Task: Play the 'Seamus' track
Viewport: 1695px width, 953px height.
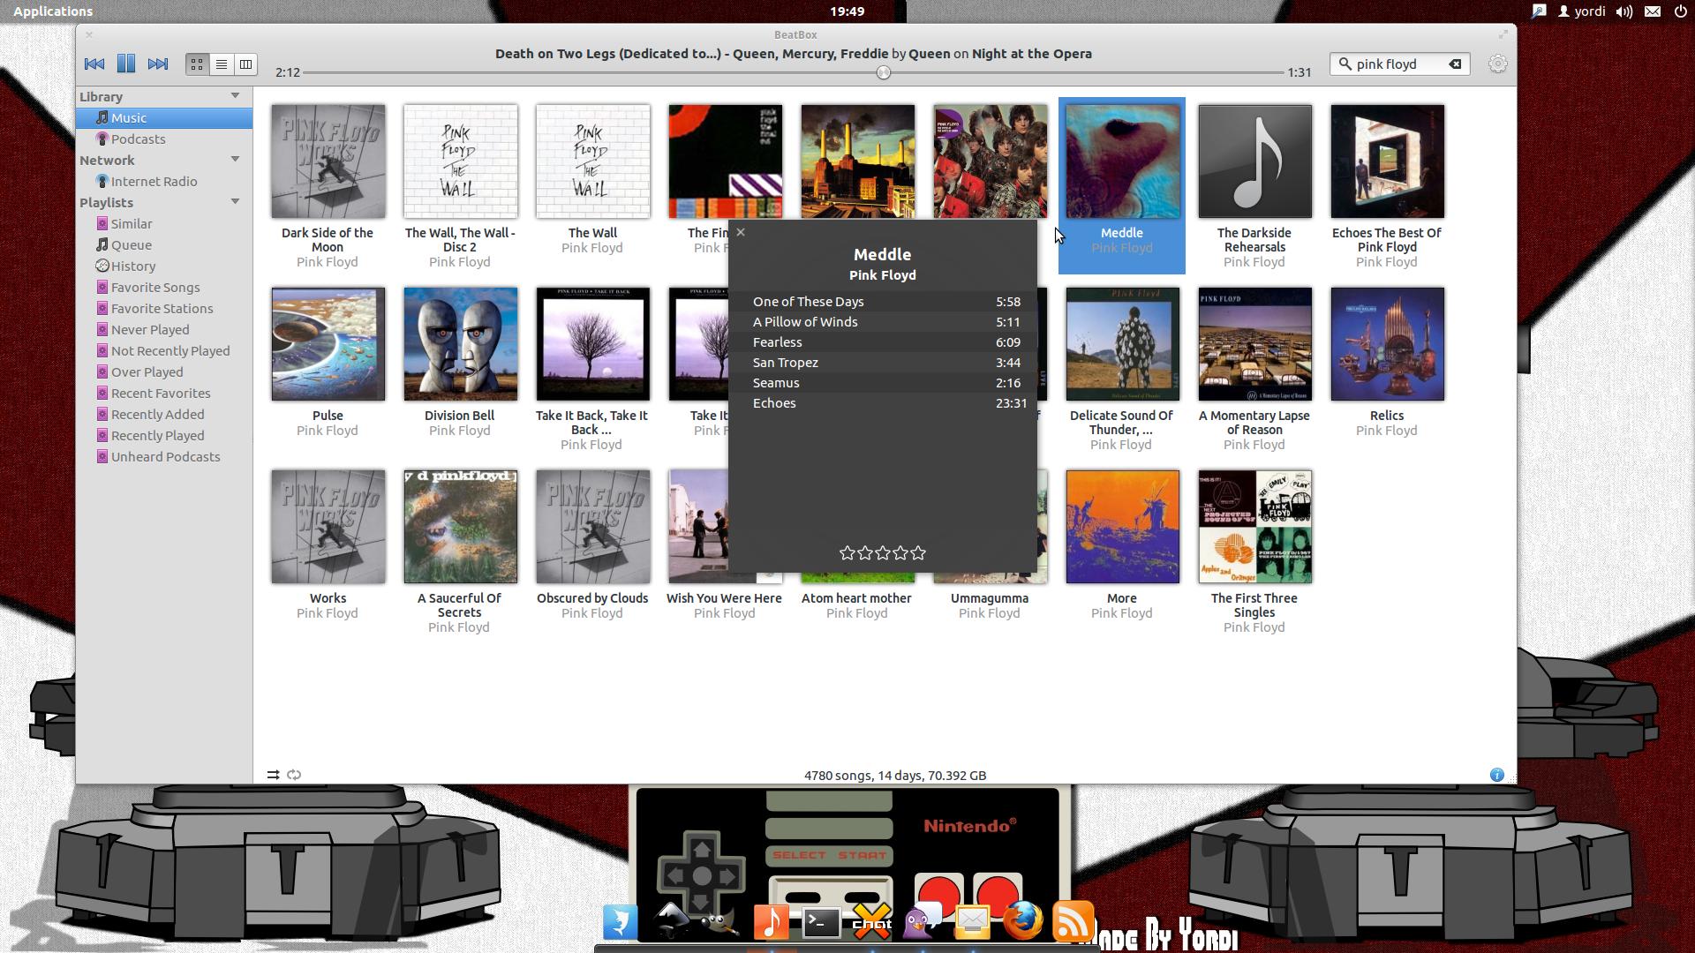Action: point(883,383)
